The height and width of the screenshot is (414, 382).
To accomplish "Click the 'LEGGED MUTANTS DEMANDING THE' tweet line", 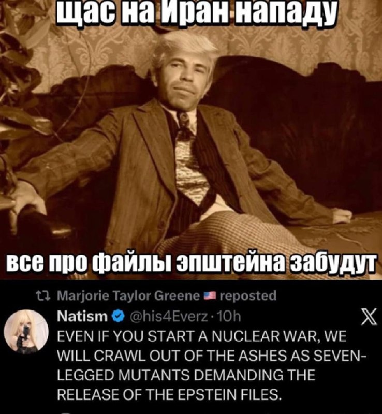I will (186, 376).
